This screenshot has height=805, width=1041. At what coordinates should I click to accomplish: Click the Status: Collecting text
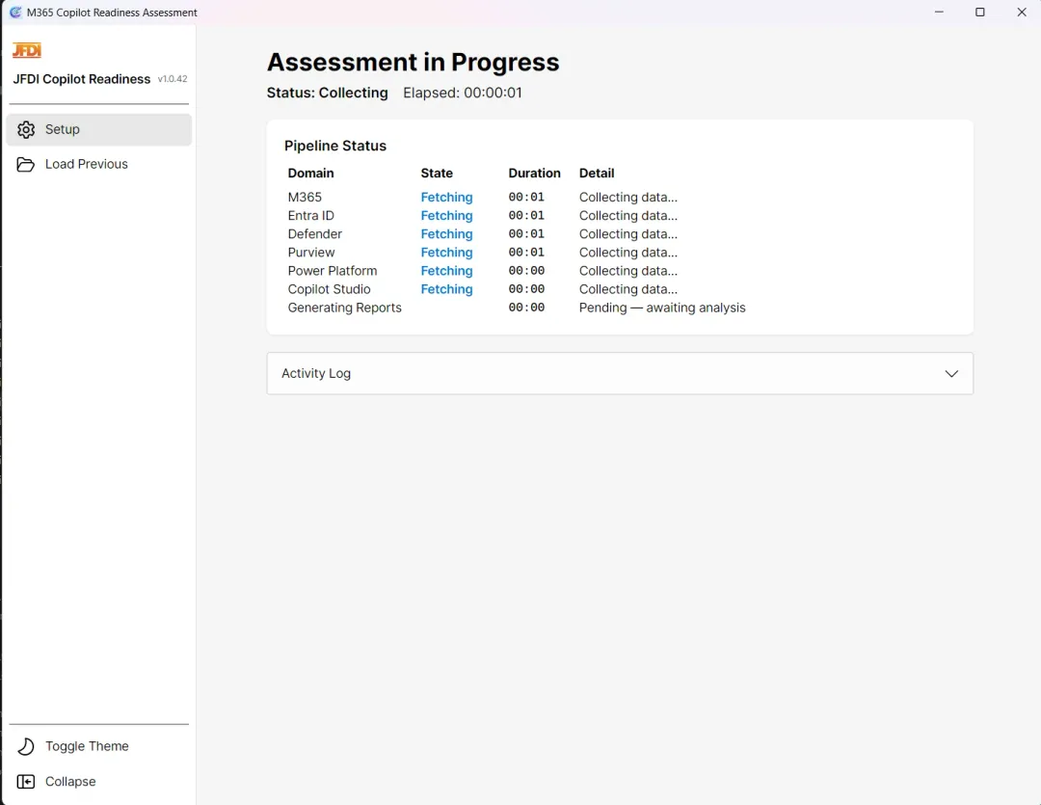328,93
